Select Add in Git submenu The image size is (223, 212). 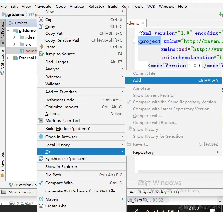pos(174,80)
